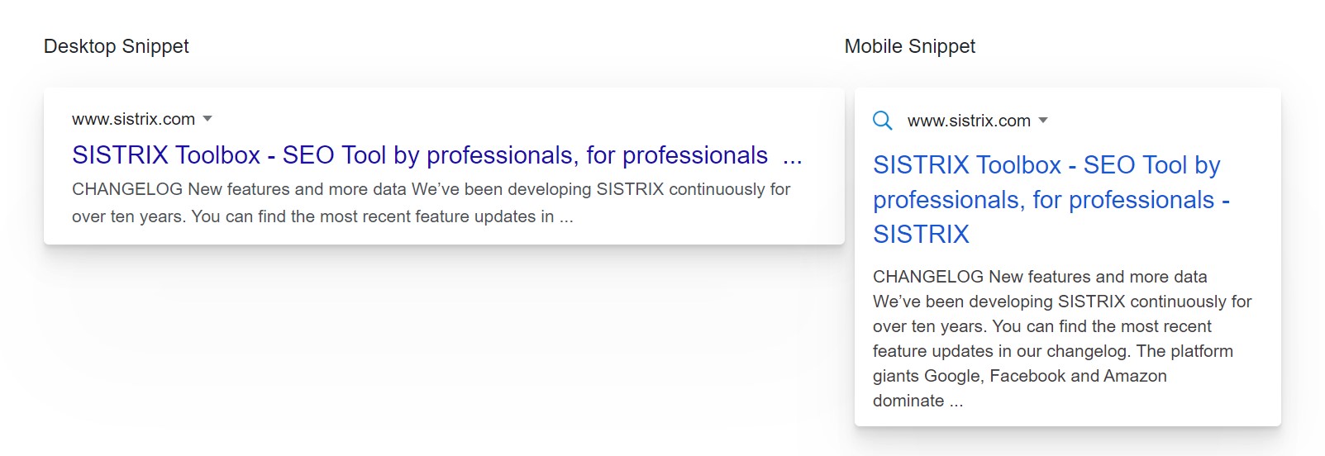Click "CHANGELOG" word in mobile snippet description
The width and height of the screenshot is (1325, 456).
coord(927,277)
